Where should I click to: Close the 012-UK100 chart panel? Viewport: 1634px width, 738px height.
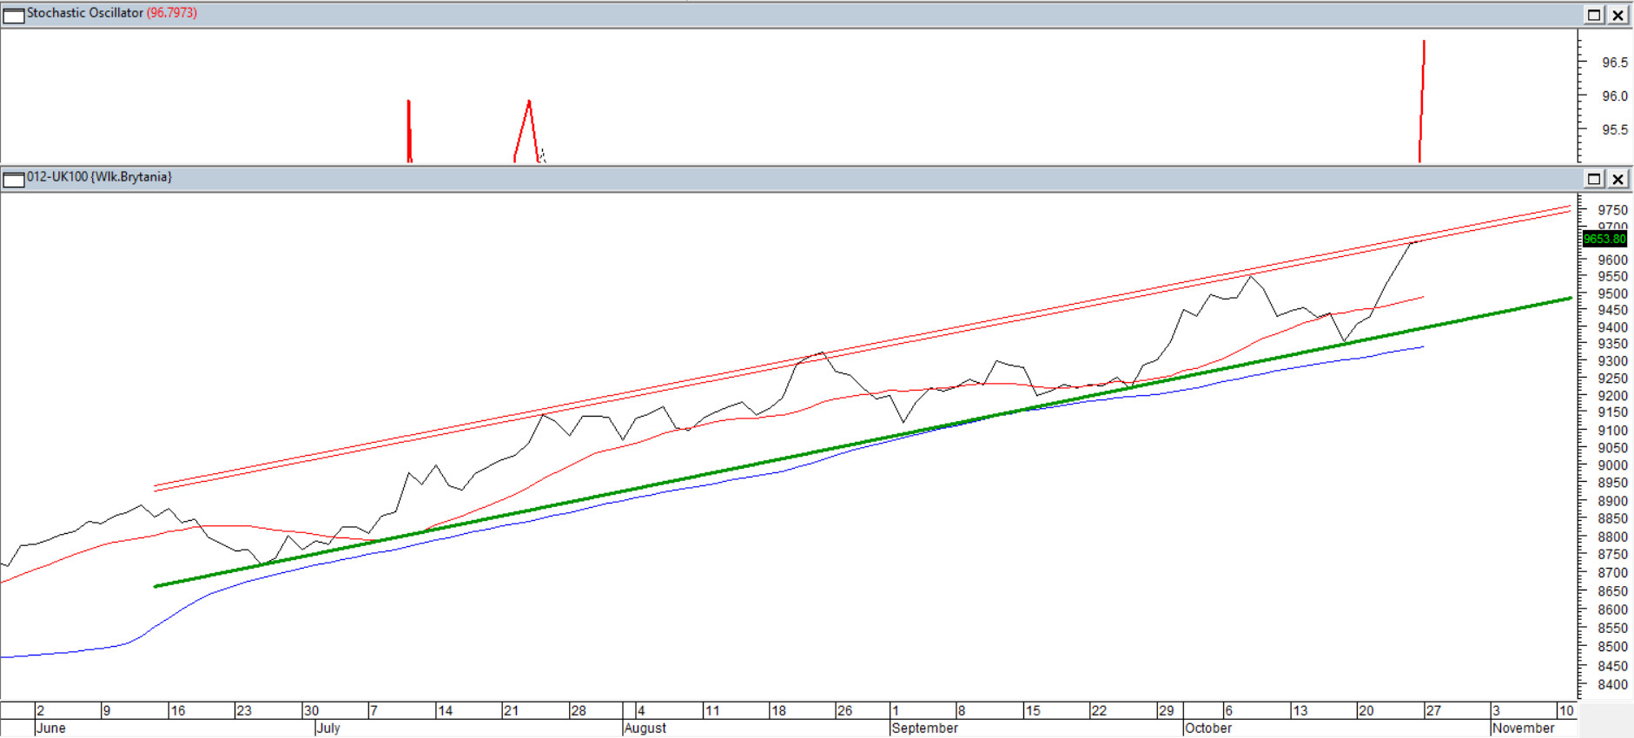tap(1618, 179)
